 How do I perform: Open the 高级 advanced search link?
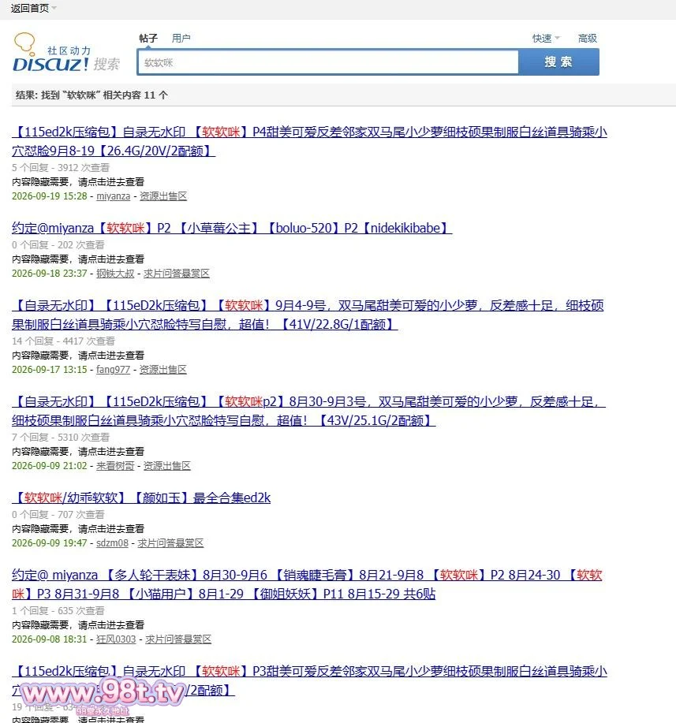(x=588, y=39)
